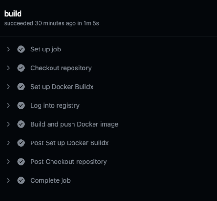Select the Post Set up Docker Buildx step
The width and height of the screenshot is (217, 201).
(x=69, y=143)
